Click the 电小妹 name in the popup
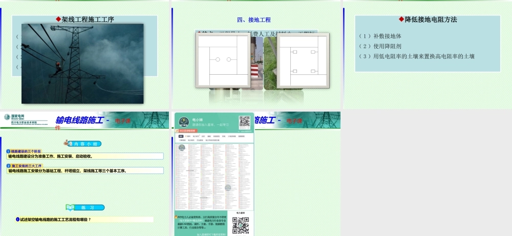 [x=197, y=120]
